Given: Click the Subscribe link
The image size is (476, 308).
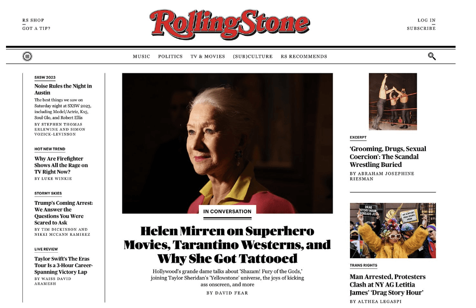Looking at the screenshot, I should click(x=421, y=28).
